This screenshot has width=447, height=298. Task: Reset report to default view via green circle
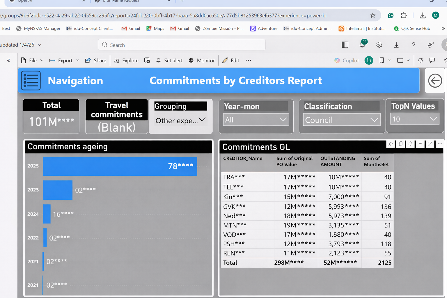(x=369, y=60)
